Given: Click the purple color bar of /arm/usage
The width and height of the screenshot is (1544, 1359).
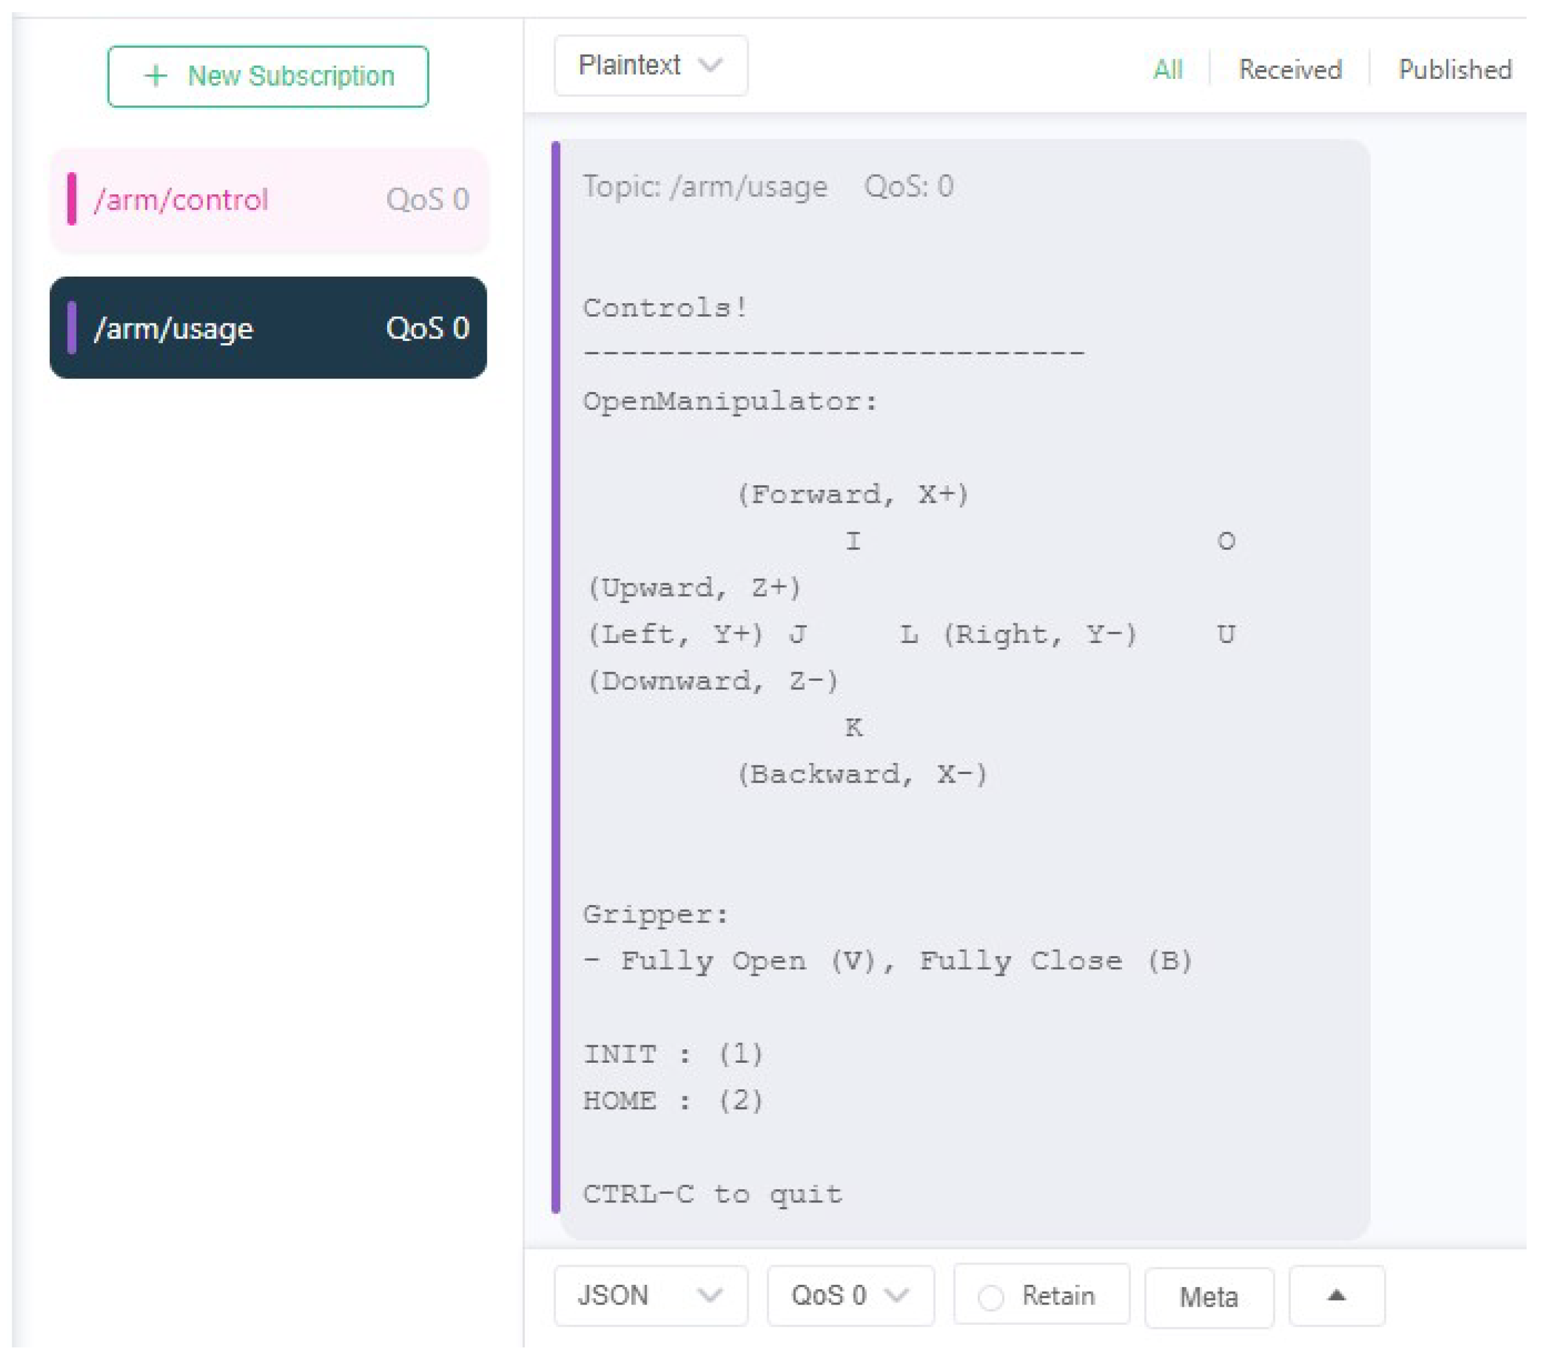Looking at the screenshot, I should click(72, 328).
